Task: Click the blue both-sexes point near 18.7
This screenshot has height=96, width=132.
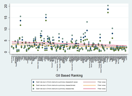Action: point(108,9)
